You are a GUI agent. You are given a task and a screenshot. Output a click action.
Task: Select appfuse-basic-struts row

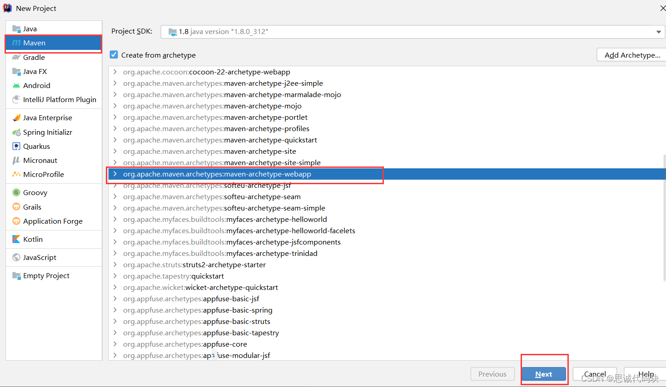(387, 321)
